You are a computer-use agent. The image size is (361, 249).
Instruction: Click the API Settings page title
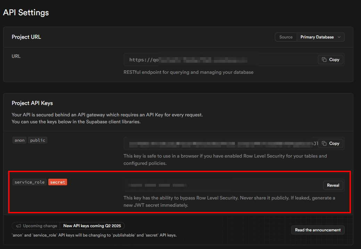(x=26, y=12)
